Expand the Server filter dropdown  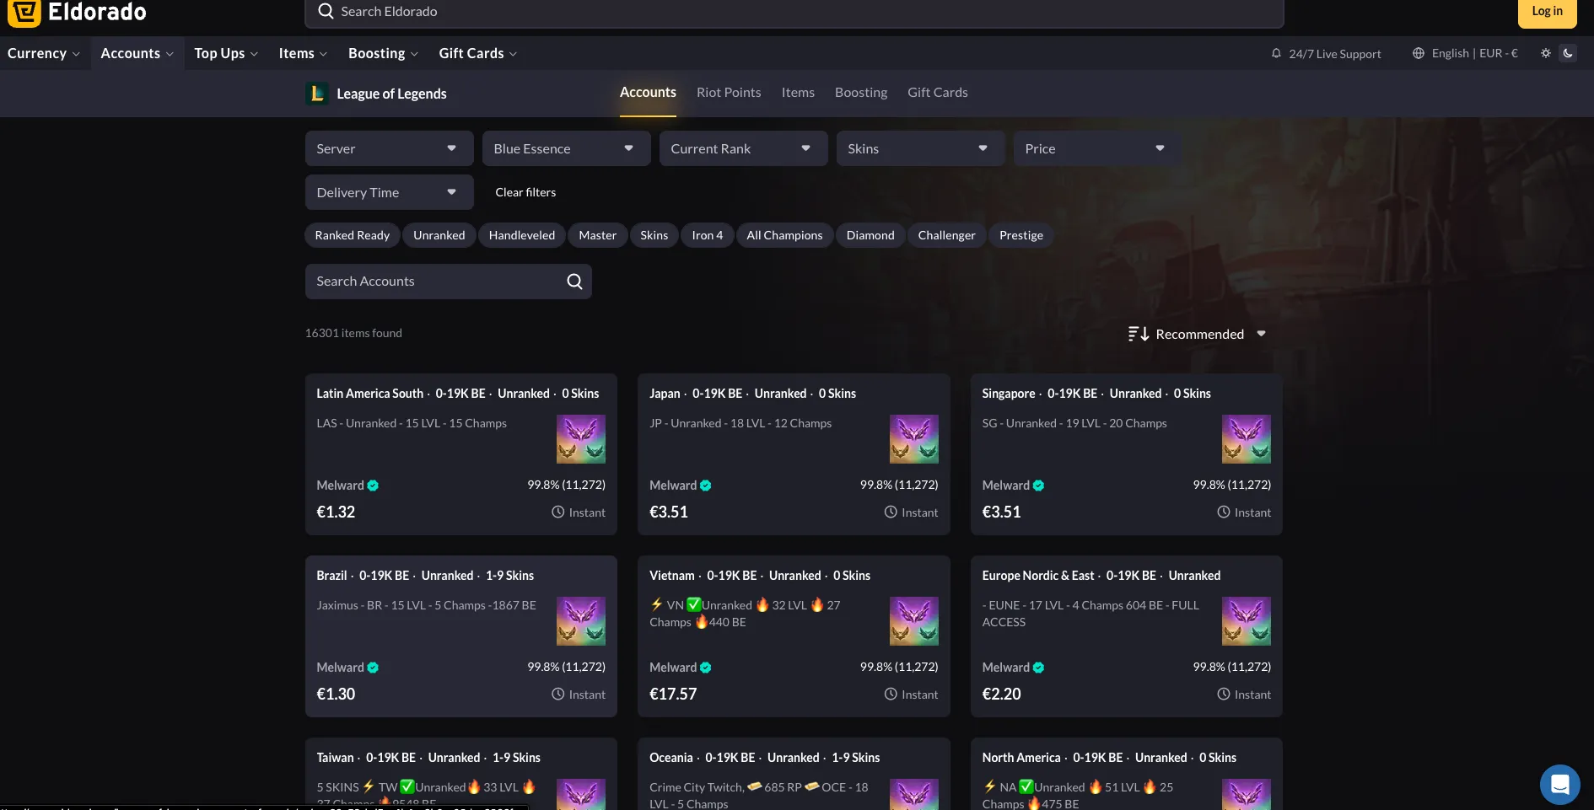pos(389,148)
